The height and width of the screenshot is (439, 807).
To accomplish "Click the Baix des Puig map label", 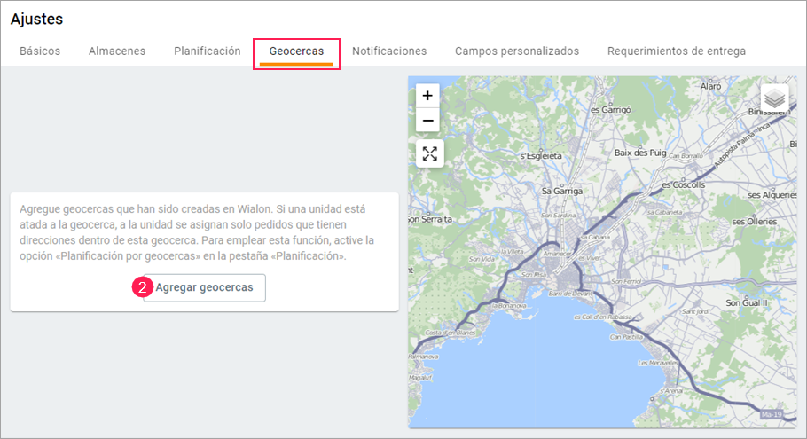I will pos(640,153).
